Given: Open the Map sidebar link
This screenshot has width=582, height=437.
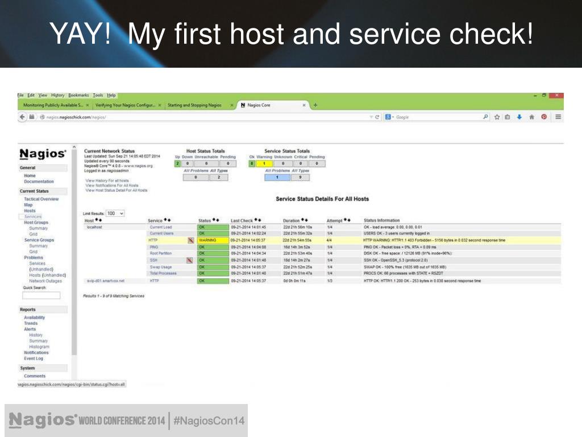Looking at the screenshot, I should tap(28, 205).
